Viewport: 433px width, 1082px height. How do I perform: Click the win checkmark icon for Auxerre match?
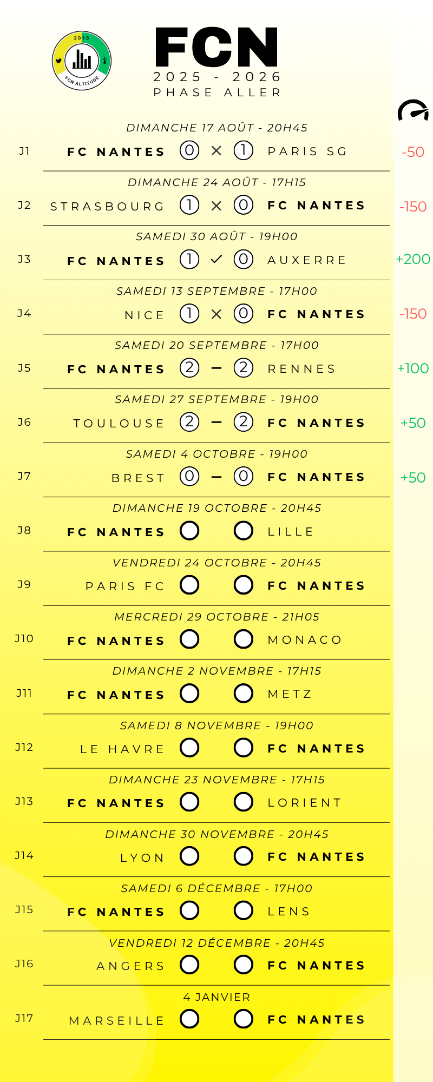pyautogui.click(x=216, y=260)
